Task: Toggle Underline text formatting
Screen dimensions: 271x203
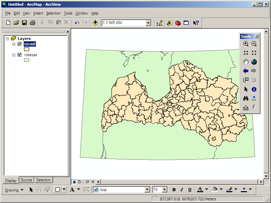Action: tap(190, 190)
